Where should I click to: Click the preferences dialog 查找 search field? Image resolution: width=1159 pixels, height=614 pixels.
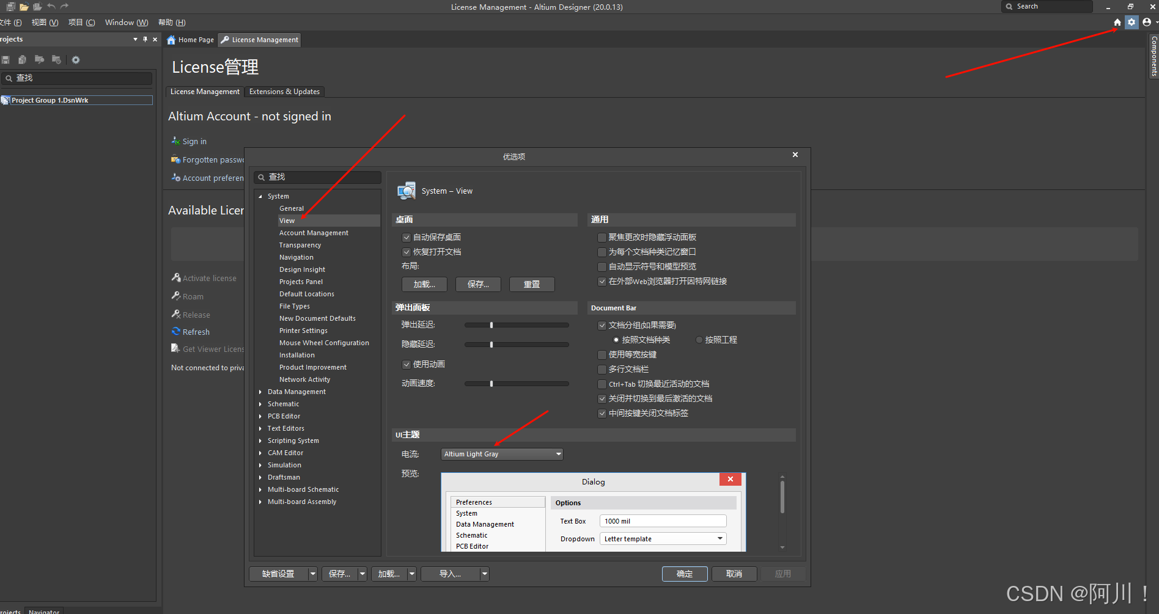(x=318, y=177)
